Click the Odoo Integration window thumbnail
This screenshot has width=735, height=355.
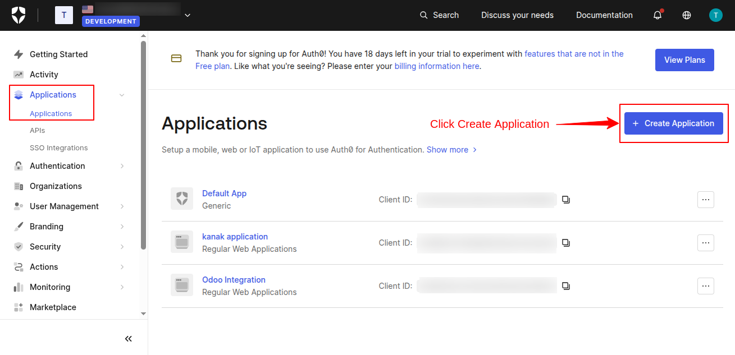pos(182,285)
